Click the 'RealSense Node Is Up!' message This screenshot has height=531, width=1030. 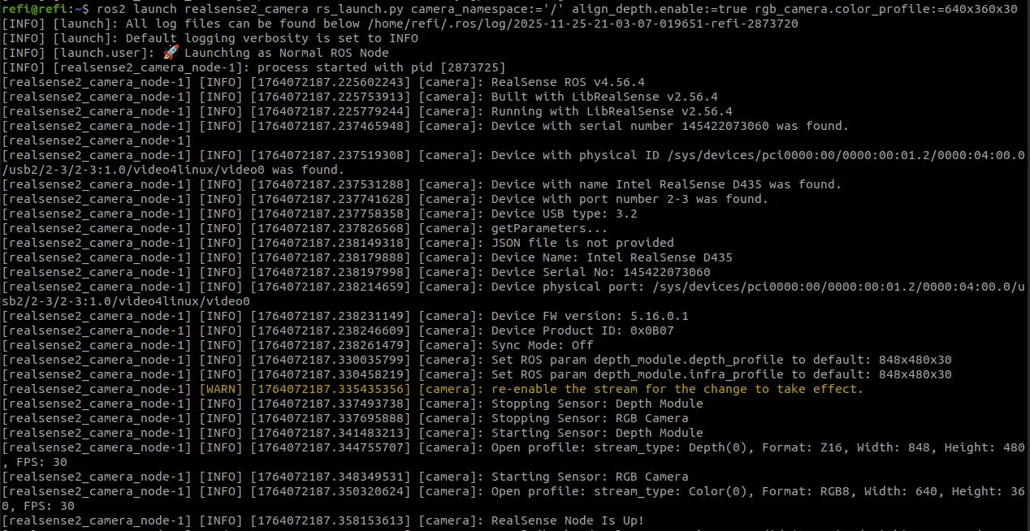pyautogui.click(x=568, y=520)
